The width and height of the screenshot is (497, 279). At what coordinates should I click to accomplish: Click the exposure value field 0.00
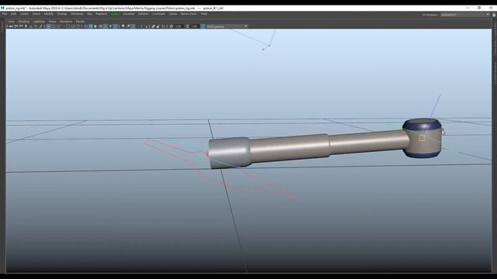coord(179,26)
